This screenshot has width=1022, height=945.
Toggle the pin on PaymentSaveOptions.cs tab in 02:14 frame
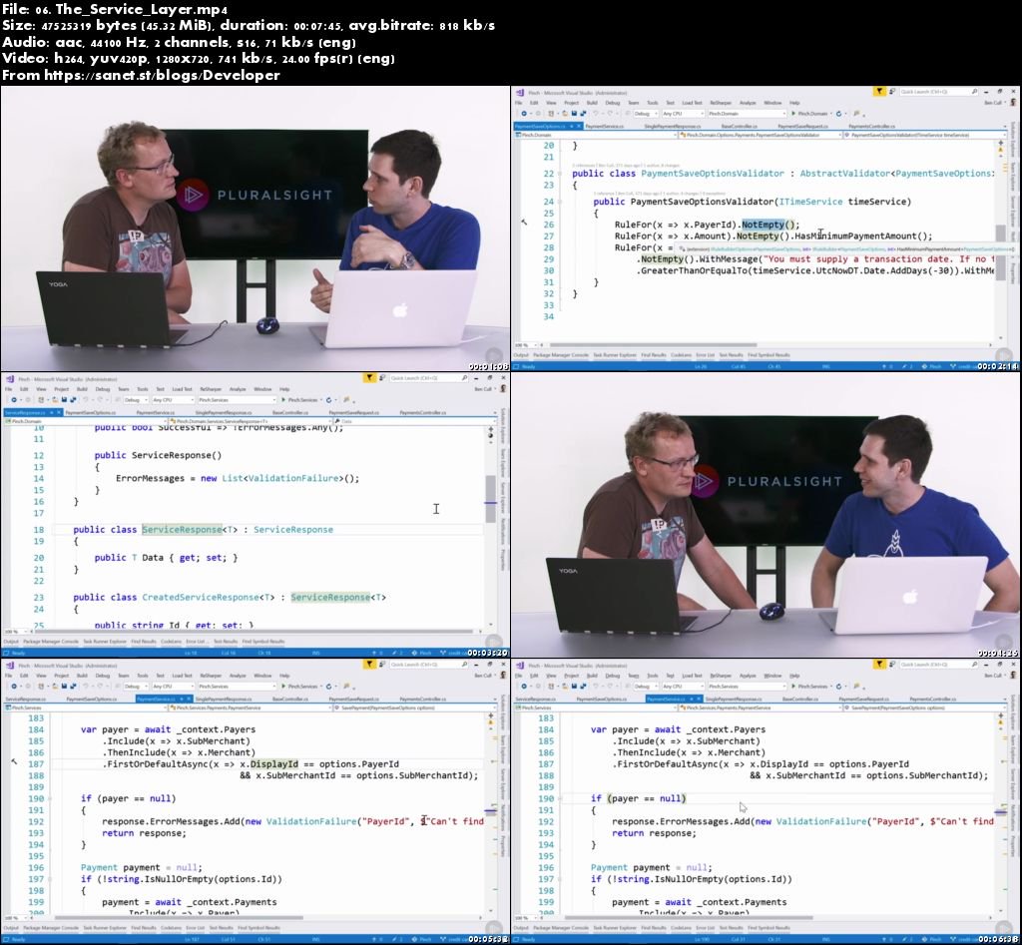[x=571, y=126]
